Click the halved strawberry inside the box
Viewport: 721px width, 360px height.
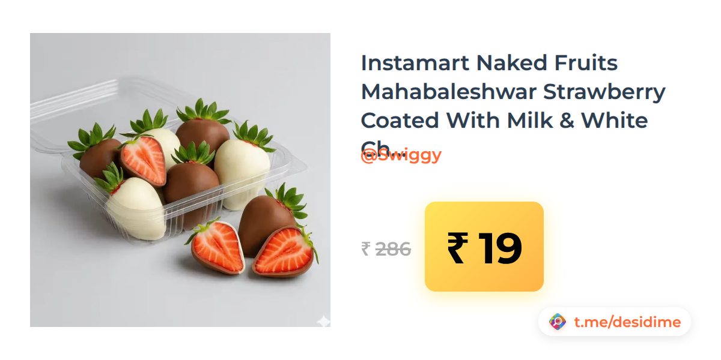(x=143, y=160)
